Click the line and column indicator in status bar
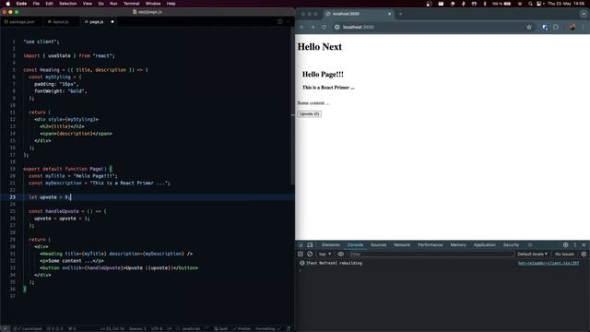Image resolution: width=590 pixels, height=332 pixels. [x=112, y=328]
